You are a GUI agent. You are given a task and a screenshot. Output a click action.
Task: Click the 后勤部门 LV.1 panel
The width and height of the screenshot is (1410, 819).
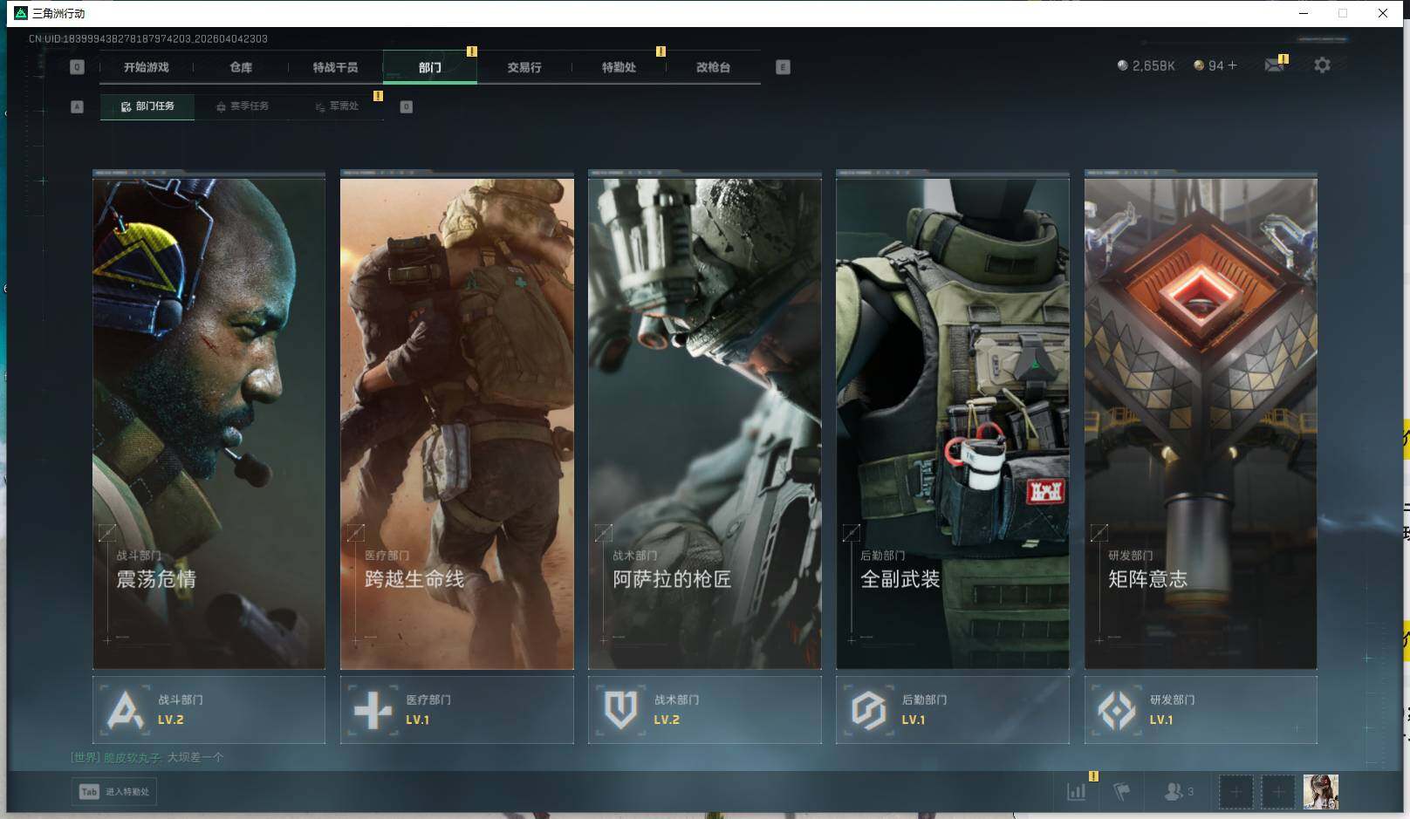(x=952, y=710)
